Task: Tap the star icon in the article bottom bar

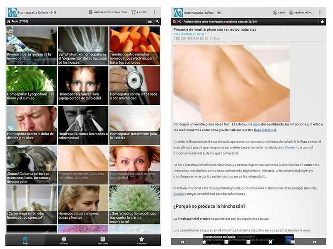Action: (x=204, y=242)
